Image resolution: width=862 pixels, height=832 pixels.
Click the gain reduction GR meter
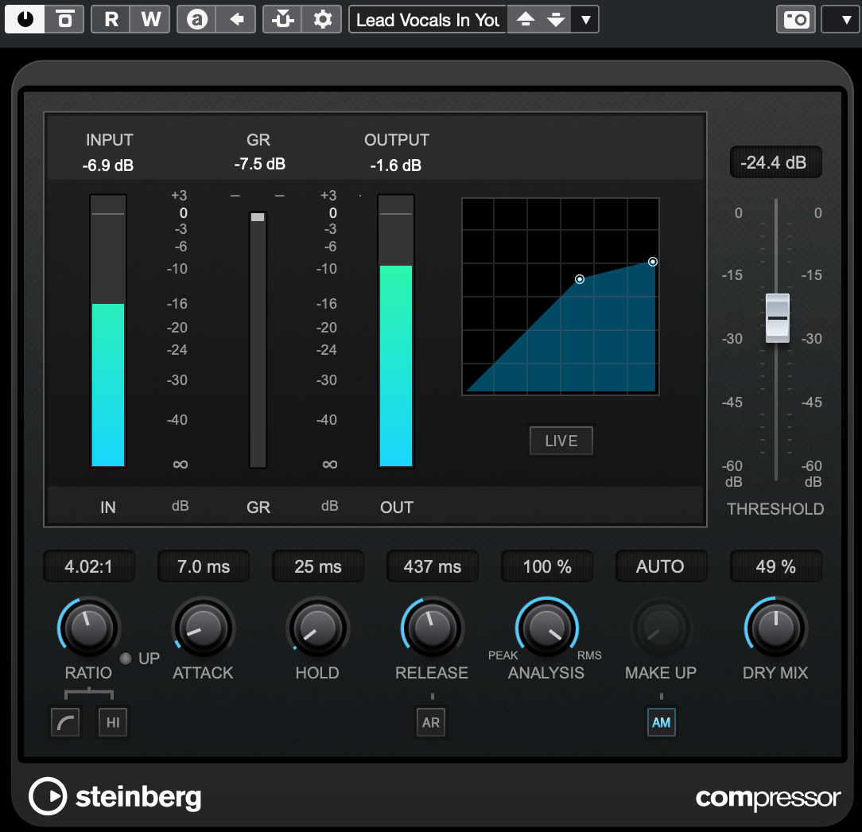point(258,340)
